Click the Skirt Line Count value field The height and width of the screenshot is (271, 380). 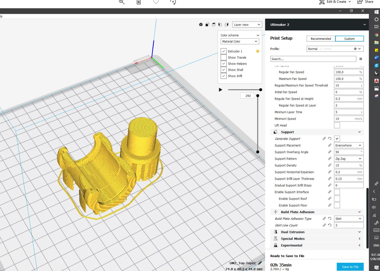(x=349, y=225)
